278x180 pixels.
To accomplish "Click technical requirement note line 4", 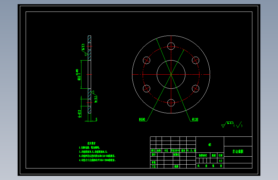I will (97, 160).
